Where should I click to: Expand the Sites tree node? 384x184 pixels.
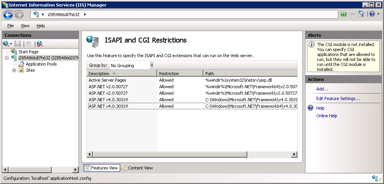point(14,70)
